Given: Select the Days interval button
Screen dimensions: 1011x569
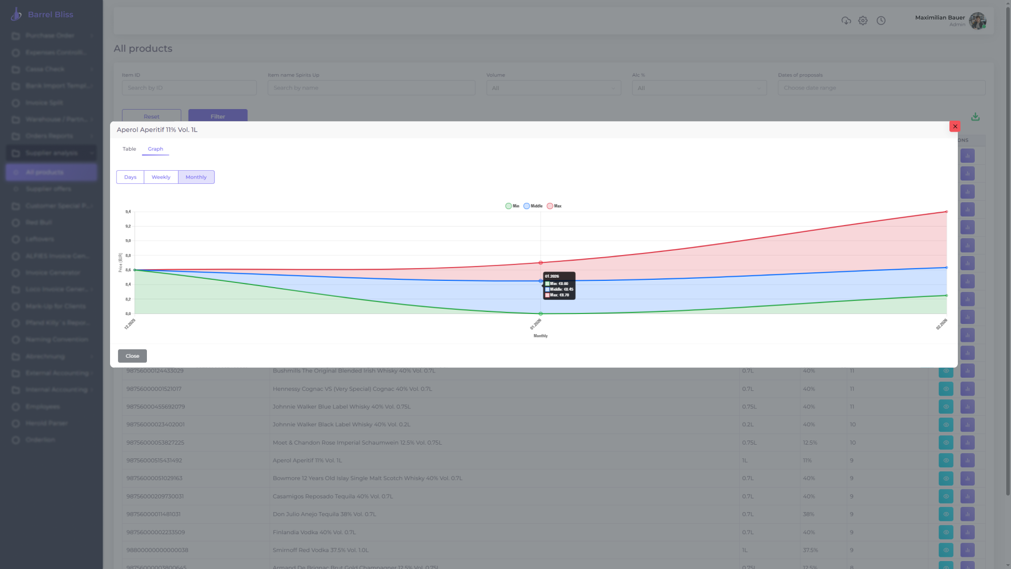Looking at the screenshot, I should [x=130, y=177].
